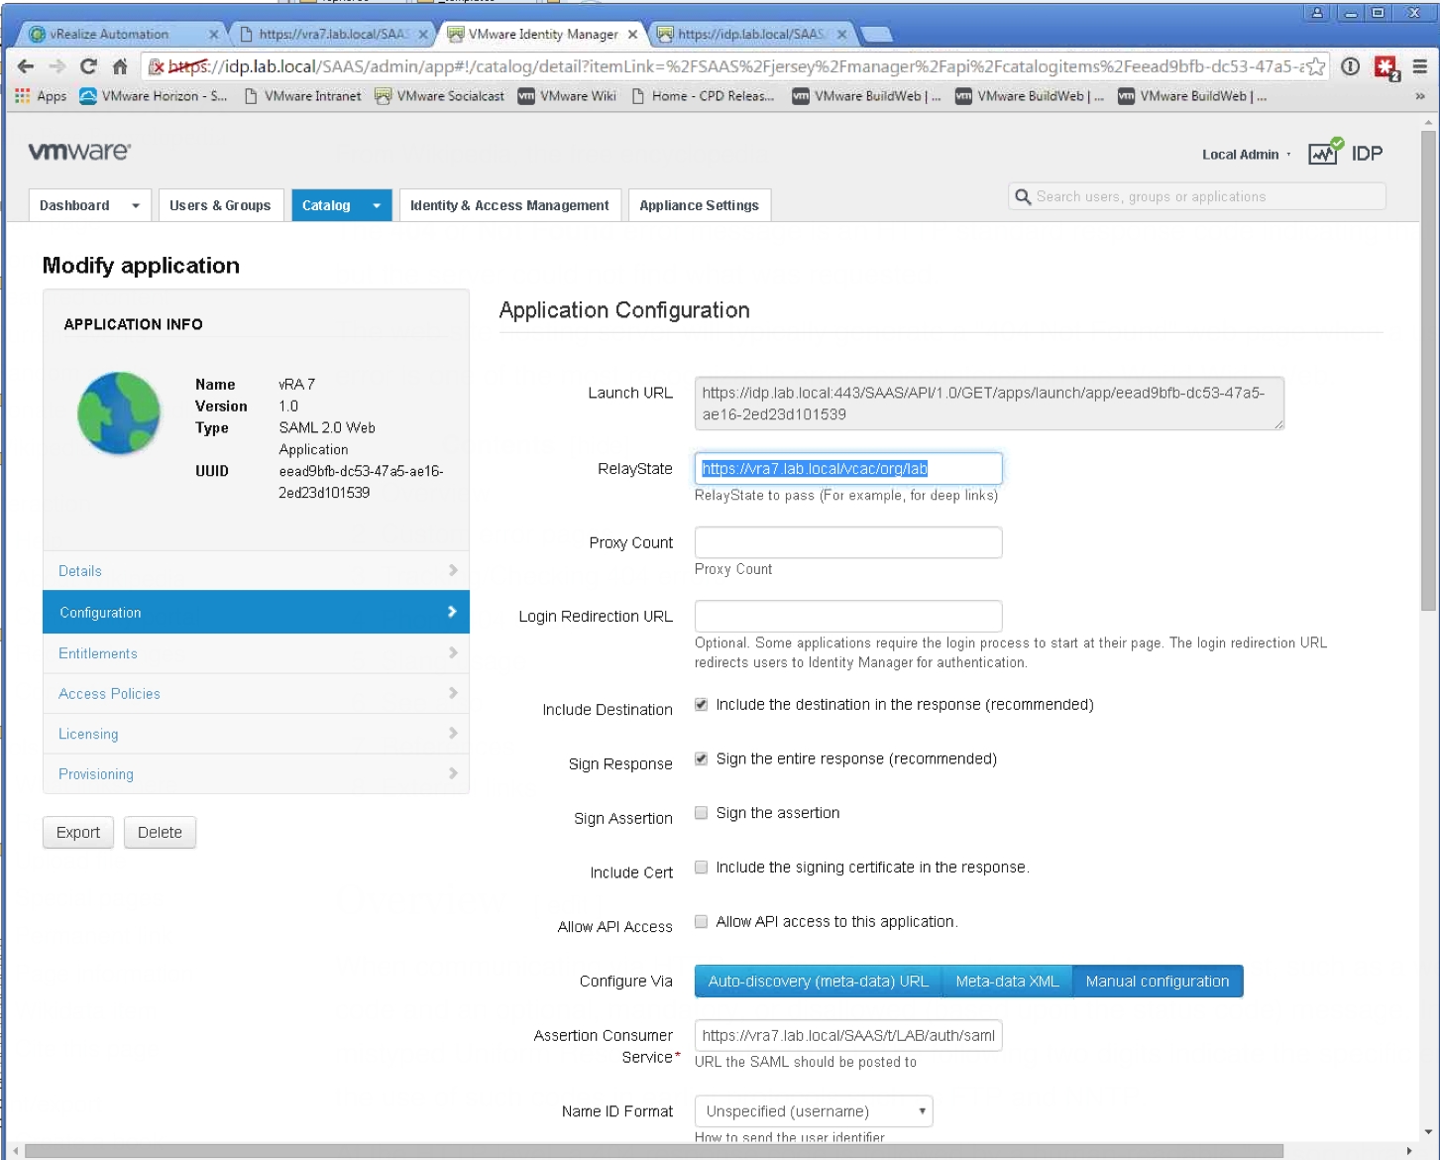1440x1160 pixels.
Task: Go to browser home page
Action: tap(120, 66)
